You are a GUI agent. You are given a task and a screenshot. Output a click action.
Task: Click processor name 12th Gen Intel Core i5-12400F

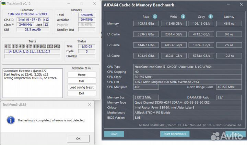[x=28, y=14]
